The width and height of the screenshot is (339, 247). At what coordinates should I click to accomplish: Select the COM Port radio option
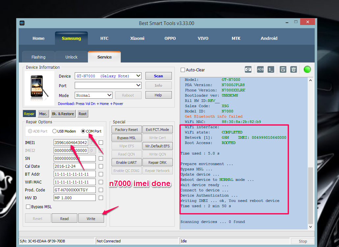[83, 131]
